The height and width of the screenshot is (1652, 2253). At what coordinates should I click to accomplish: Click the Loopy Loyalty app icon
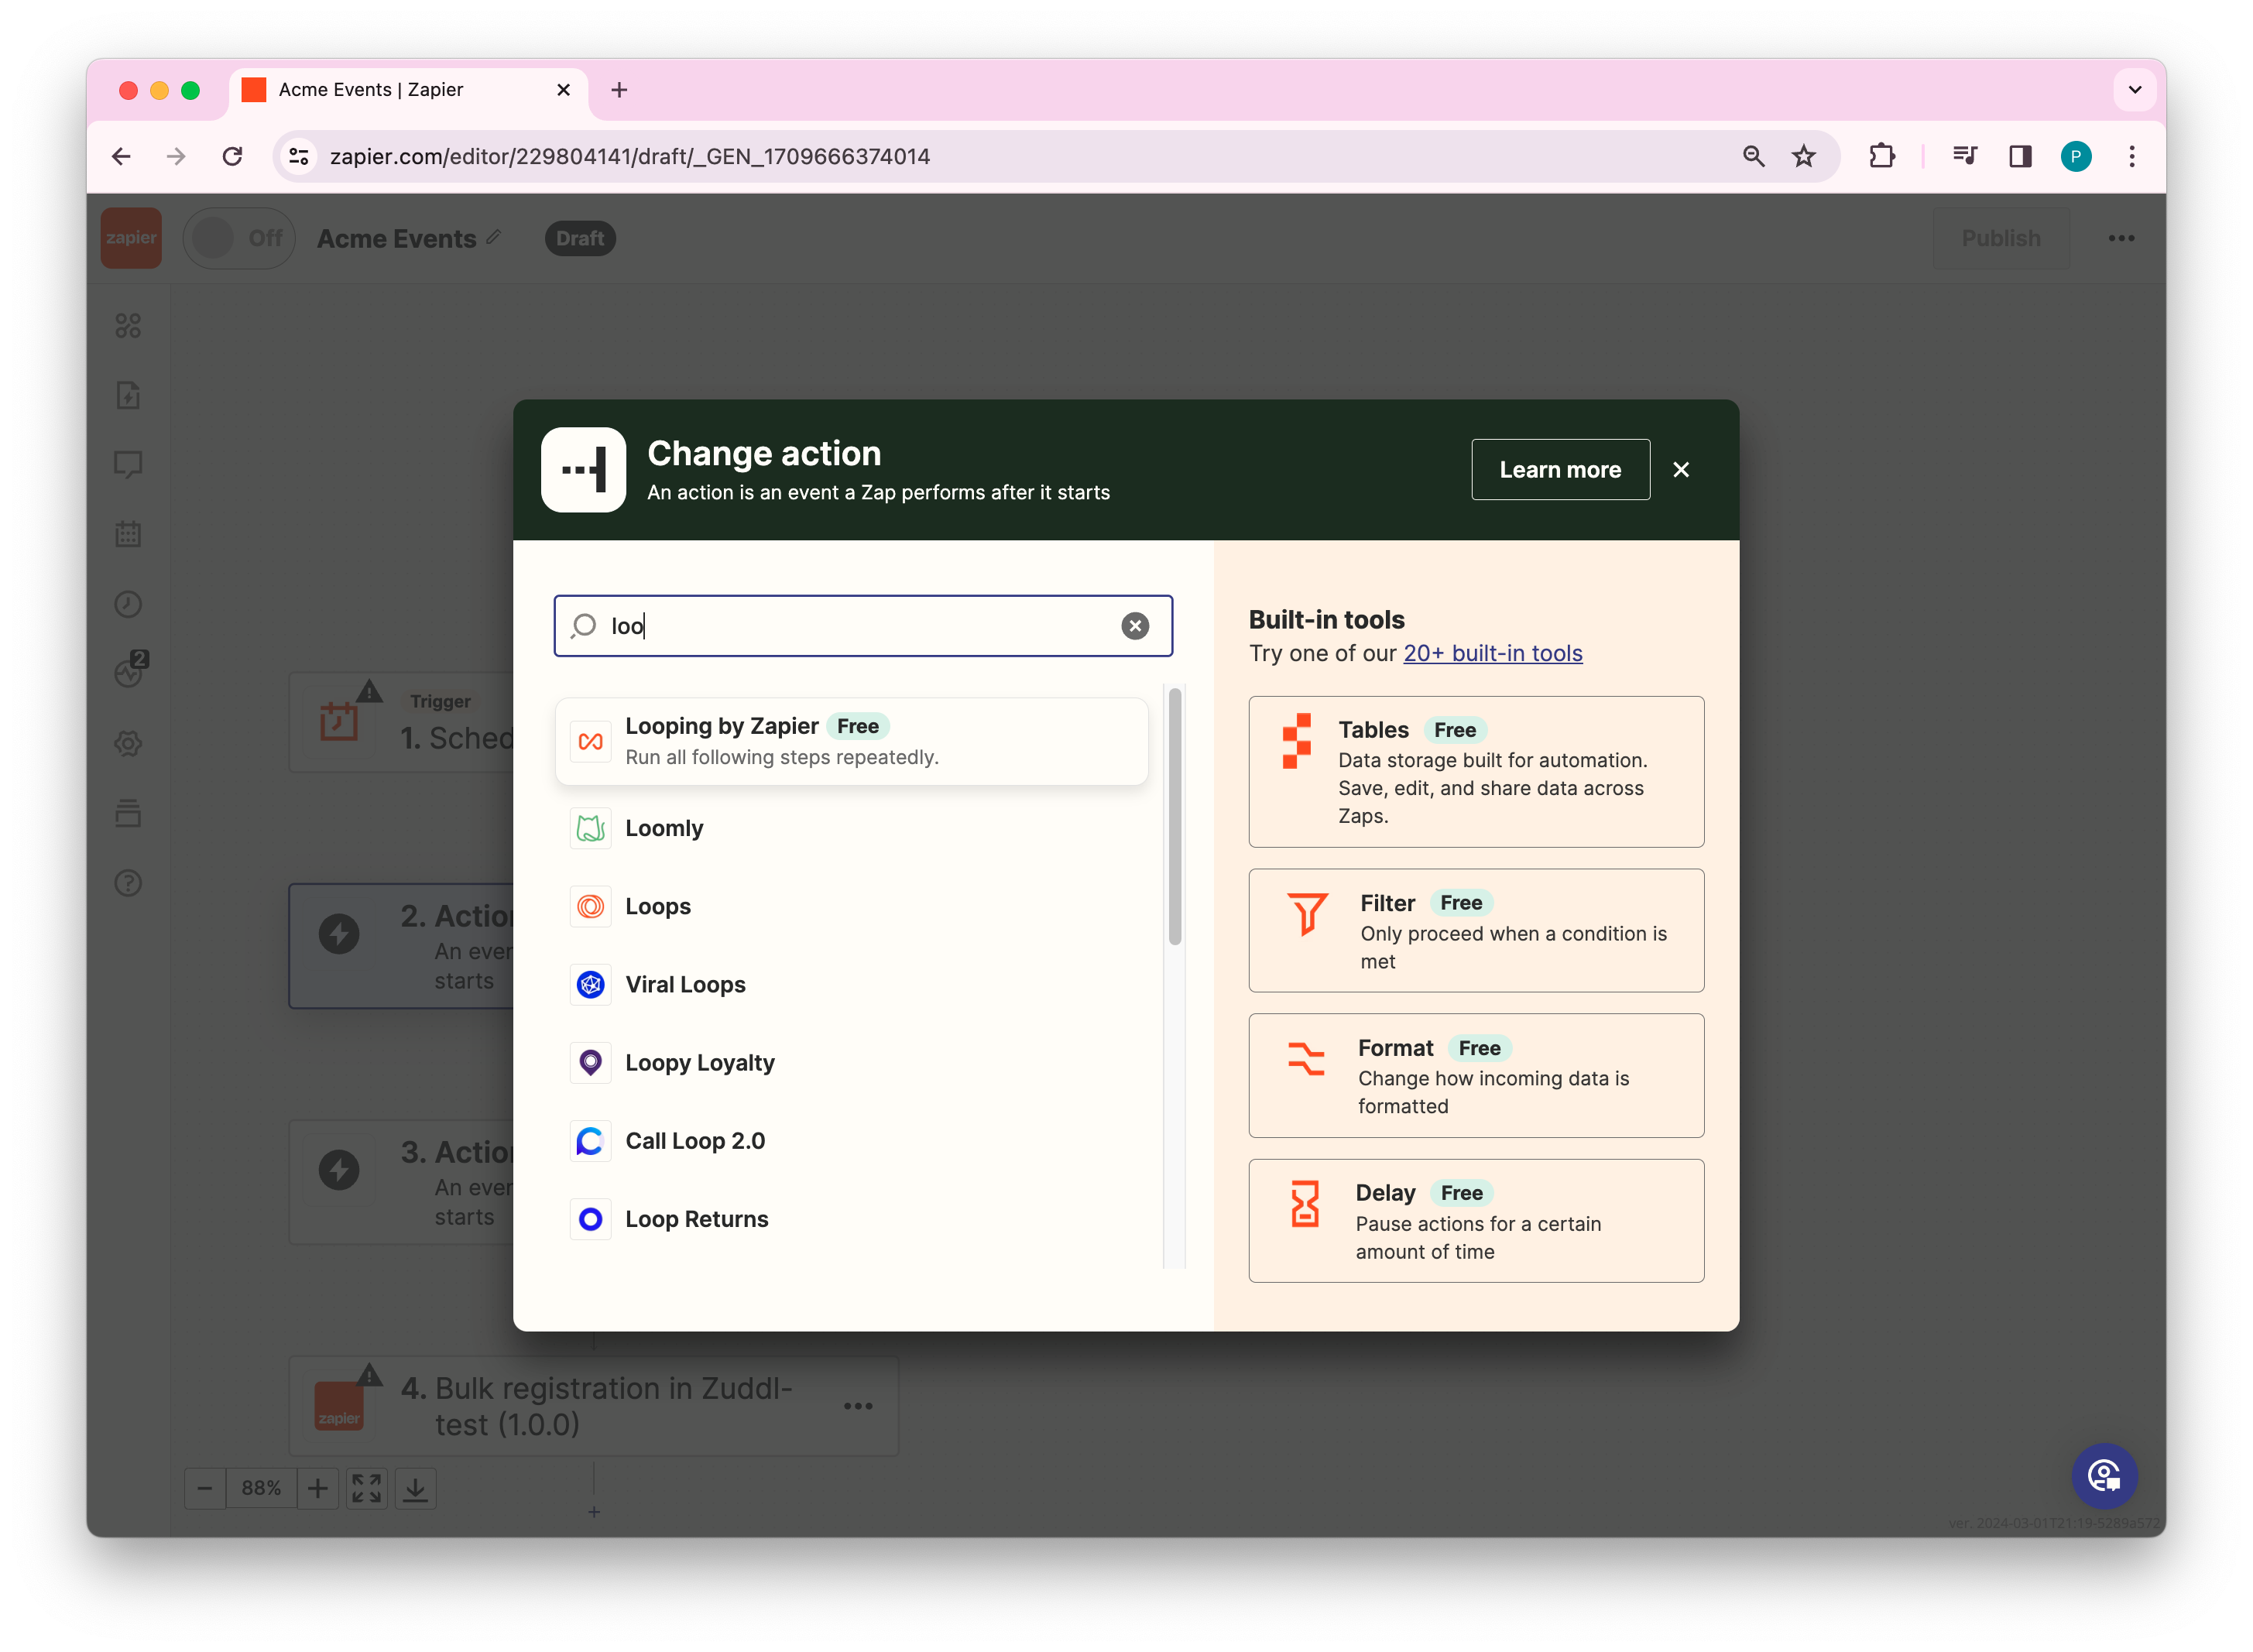pyautogui.click(x=590, y=1063)
